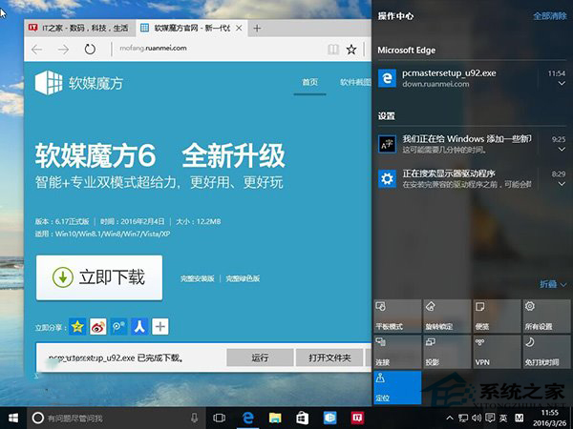
Task: Add page to favorites with star icon
Action: [351, 49]
